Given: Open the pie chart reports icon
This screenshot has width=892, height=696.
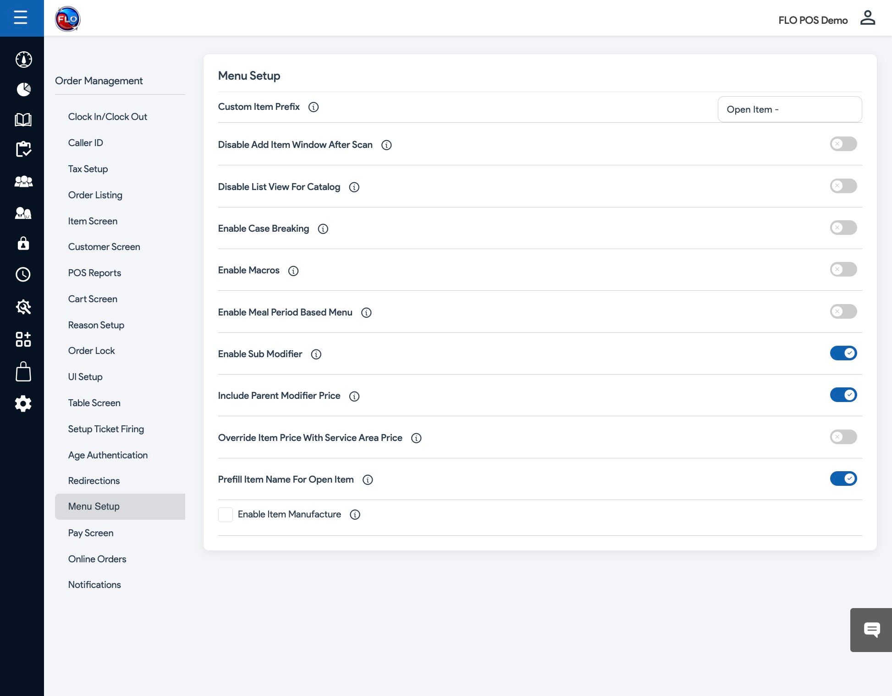Looking at the screenshot, I should [x=23, y=89].
